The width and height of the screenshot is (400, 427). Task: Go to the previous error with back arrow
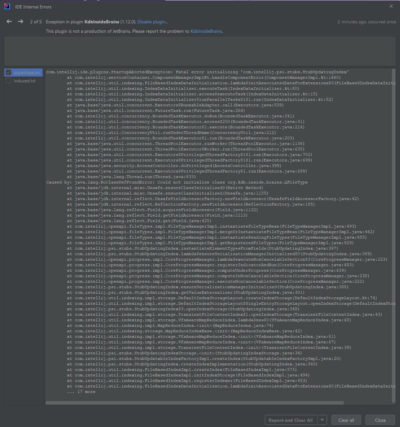tap(9, 21)
